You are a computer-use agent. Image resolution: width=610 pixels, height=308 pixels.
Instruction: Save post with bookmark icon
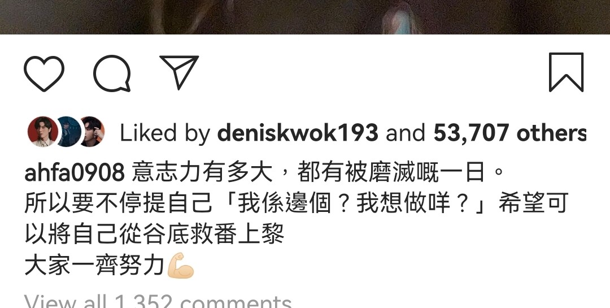(566, 72)
